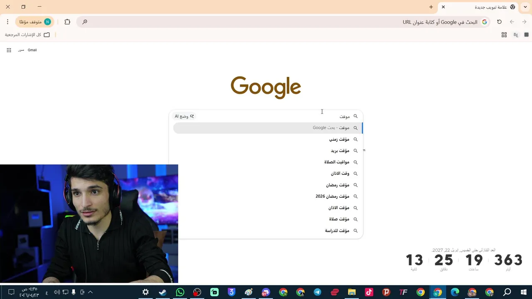Viewport: 532px width, 299px height.
Task: Focus the Chrome address bar
Action: point(283,22)
